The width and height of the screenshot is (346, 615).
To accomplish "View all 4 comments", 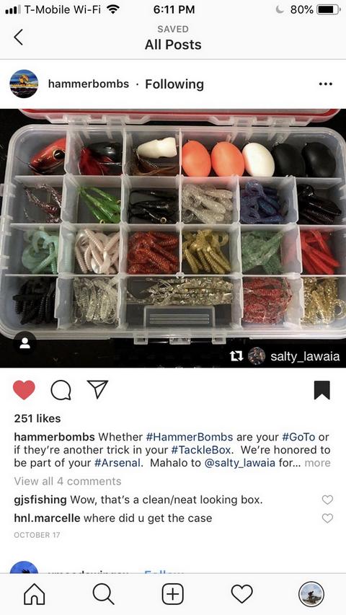I will pyautogui.click(x=68, y=481).
